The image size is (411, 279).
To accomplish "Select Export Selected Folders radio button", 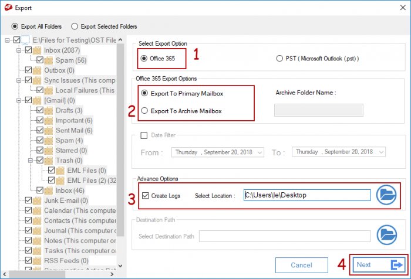I will [75, 26].
